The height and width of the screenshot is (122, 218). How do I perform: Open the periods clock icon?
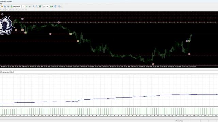pos(55,6)
